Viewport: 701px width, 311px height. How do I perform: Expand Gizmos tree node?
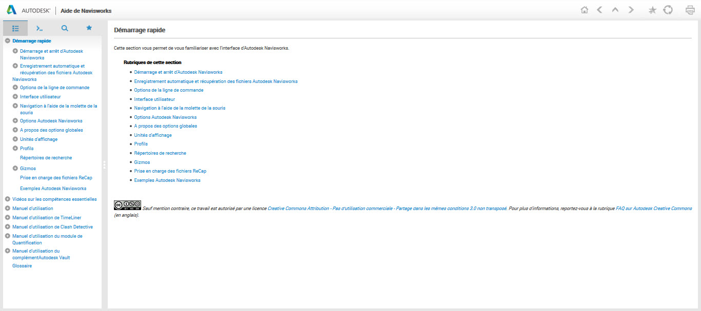coord(15,169)
